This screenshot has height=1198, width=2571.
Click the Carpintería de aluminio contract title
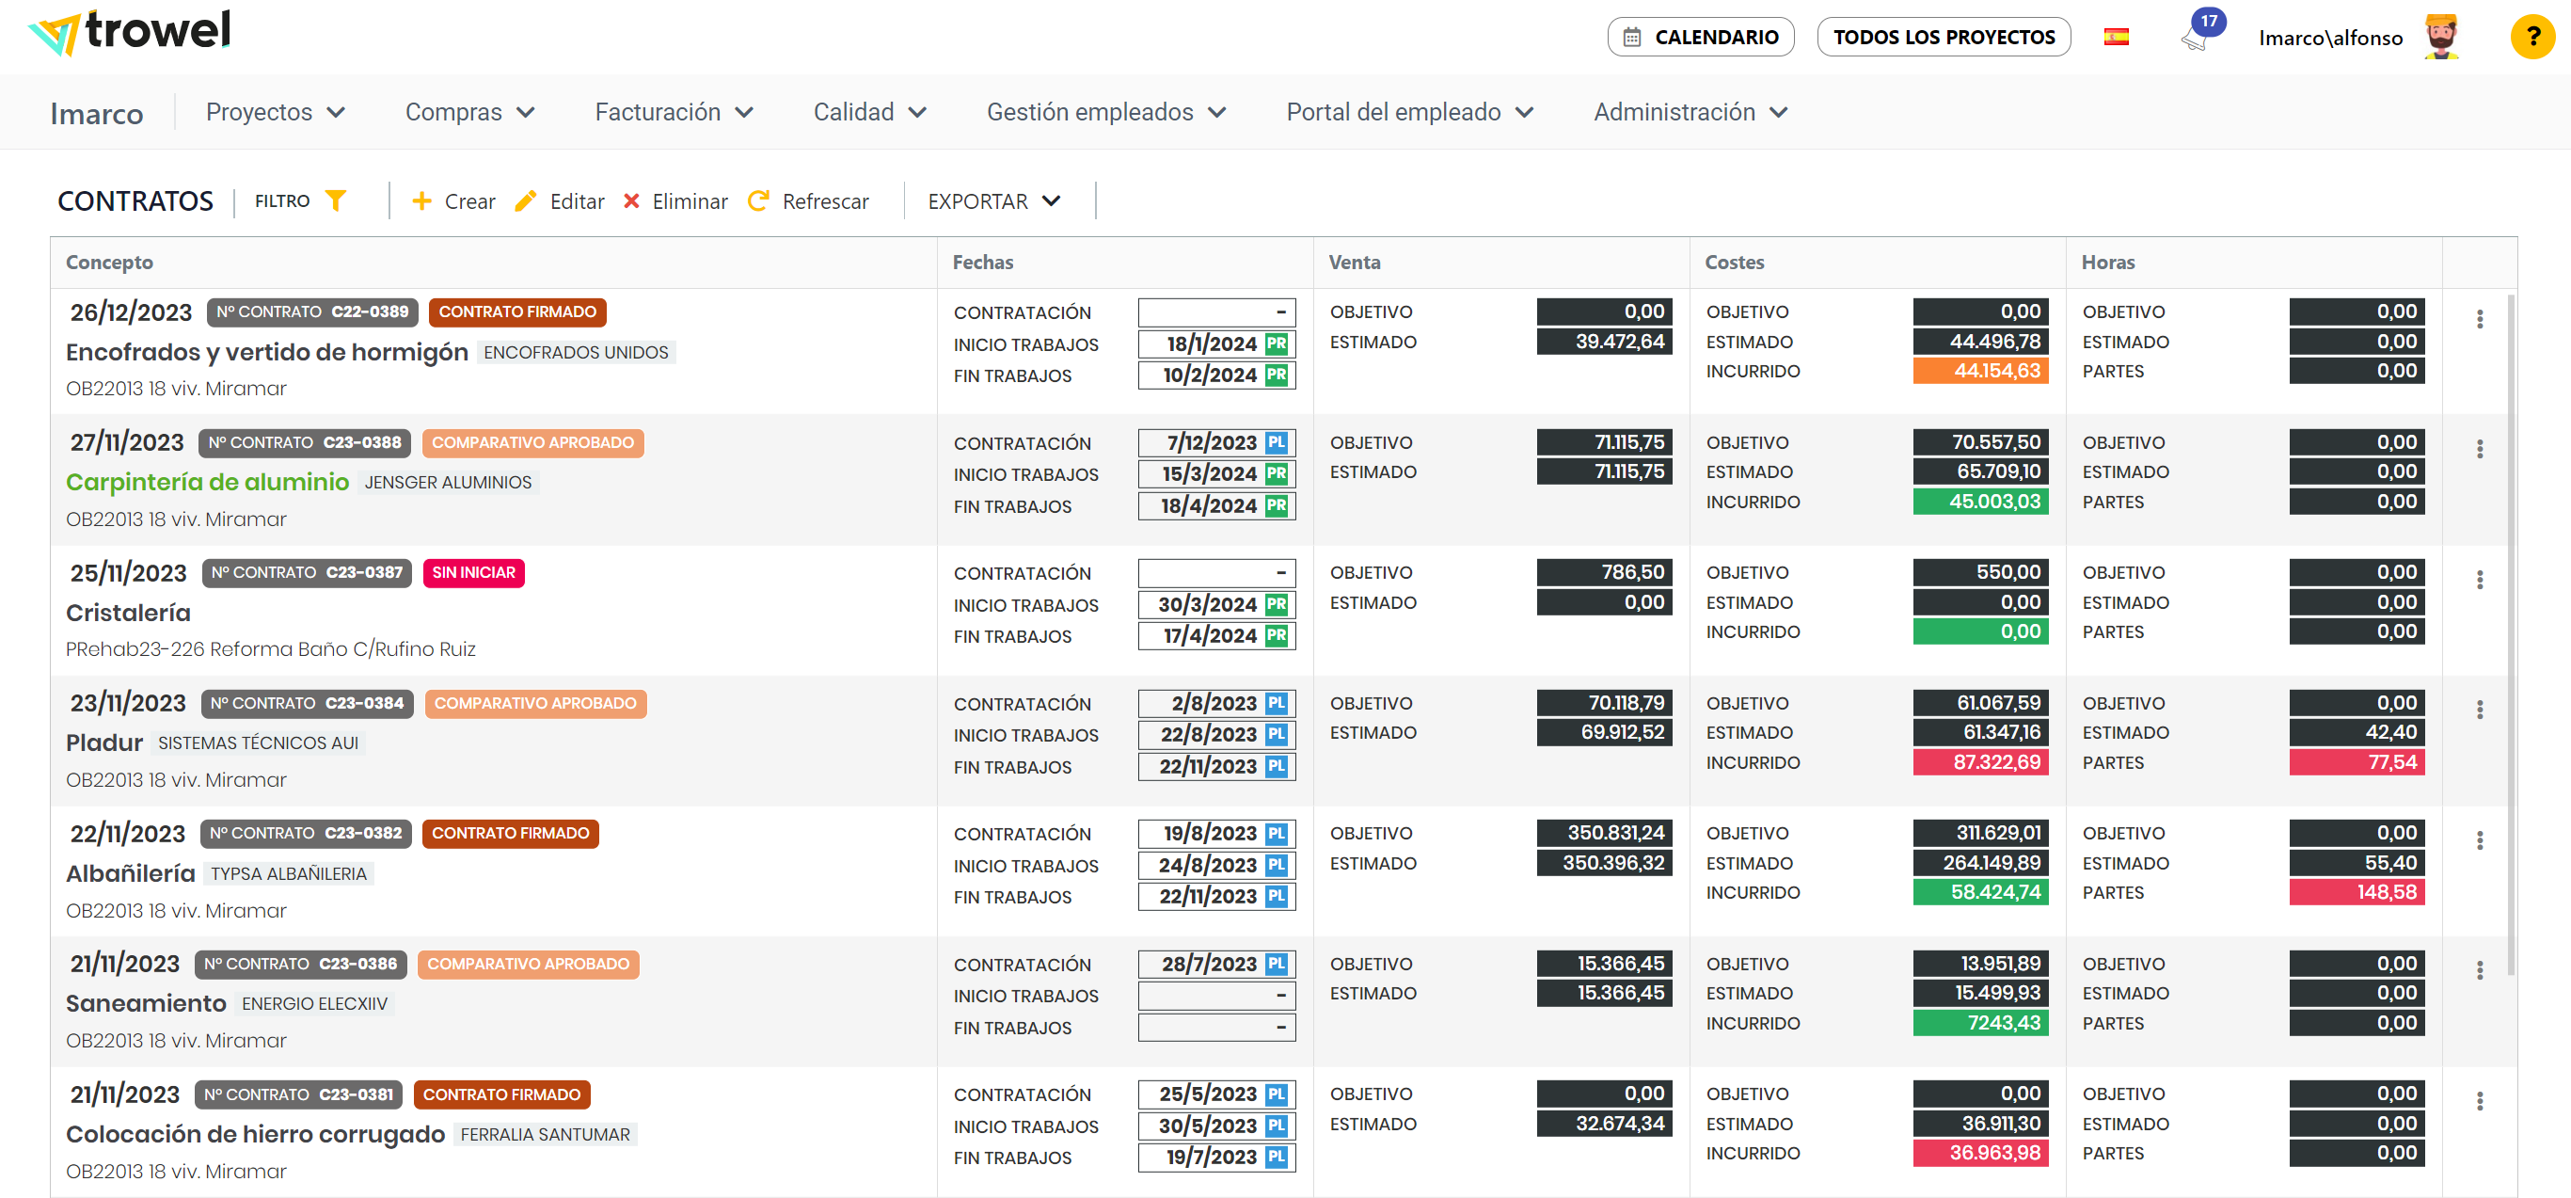[208, 482]
